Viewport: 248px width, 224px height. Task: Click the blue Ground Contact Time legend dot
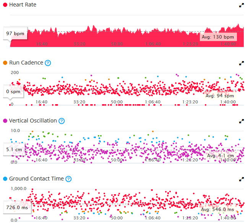(x=5, y=179)
